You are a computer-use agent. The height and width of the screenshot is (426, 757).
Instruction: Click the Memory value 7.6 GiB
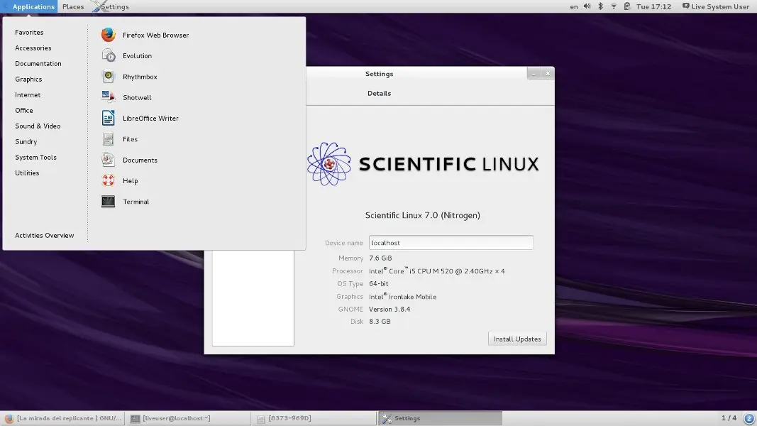click(380, 258)
